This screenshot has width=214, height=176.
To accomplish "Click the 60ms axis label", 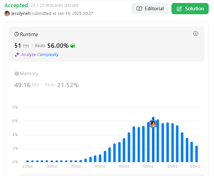I will click(x=195, y=166).
